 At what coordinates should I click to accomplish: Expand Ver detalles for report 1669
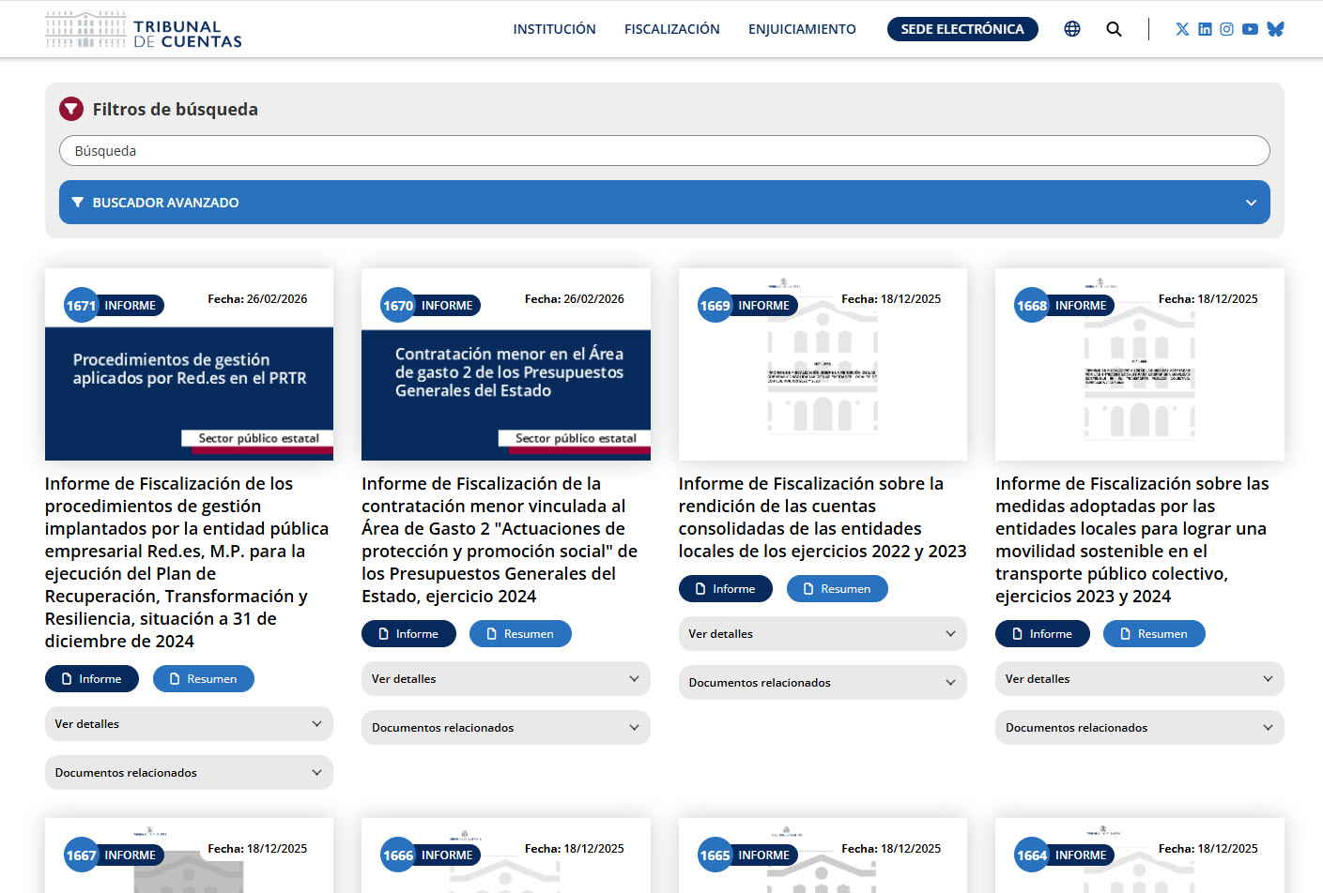[822, 634]
